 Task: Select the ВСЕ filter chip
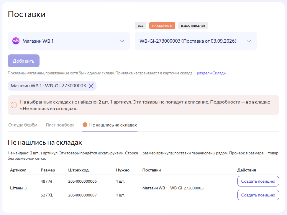141,26
